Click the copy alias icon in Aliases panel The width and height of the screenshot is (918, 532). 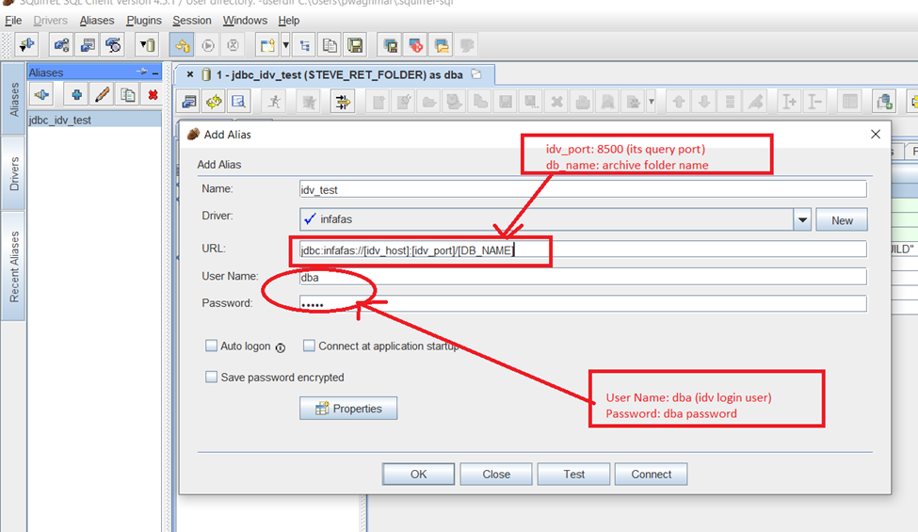(x=128, y=94)
